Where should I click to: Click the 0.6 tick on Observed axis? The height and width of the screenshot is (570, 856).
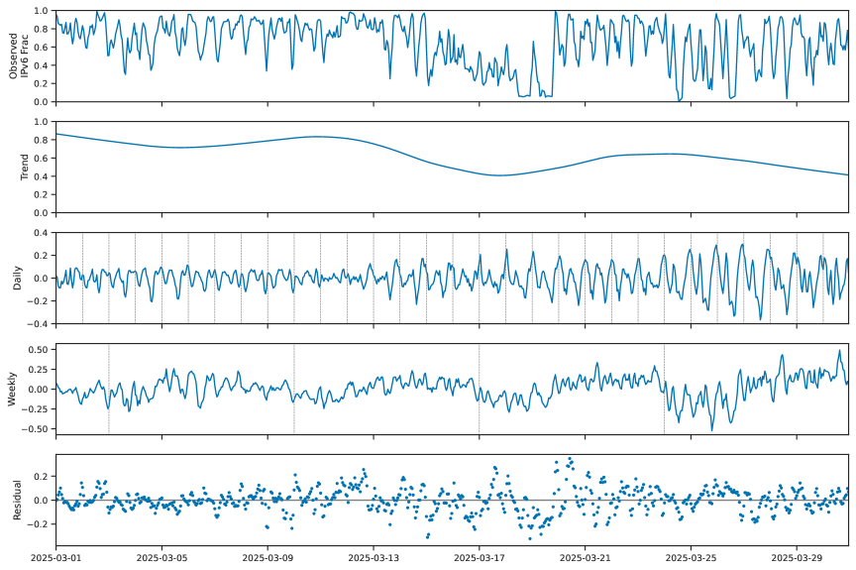pos(42,48)
